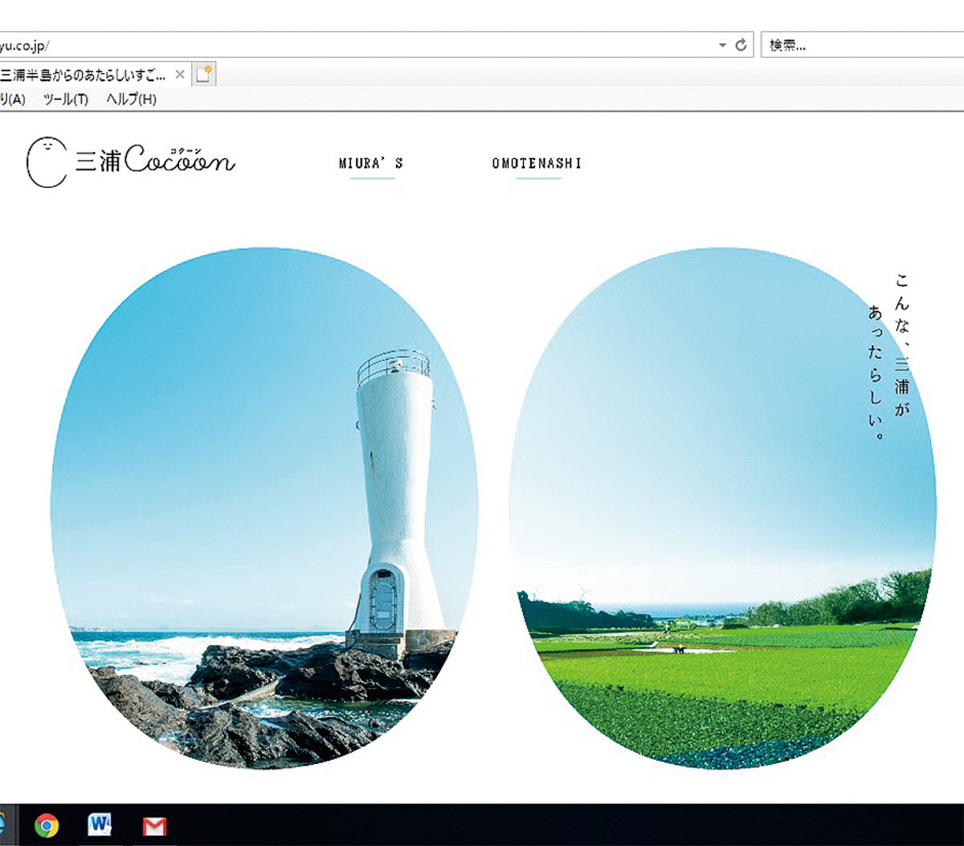Click the lighthouse oval image
The image size is (964, 846).
[264, 508]
